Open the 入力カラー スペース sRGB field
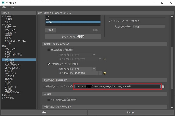 149,27
